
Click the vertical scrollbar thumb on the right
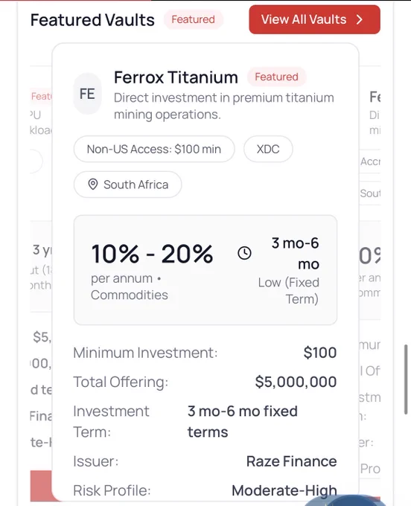click(406, 379)
